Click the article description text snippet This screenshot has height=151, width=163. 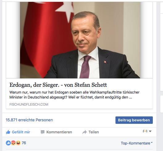click(x=74, y=95)
